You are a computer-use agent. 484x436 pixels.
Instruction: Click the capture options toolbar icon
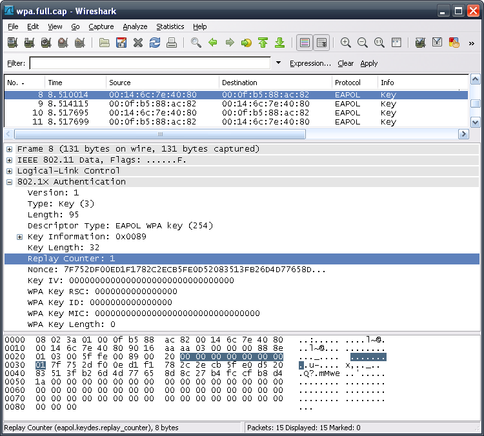tap(29, 43)
